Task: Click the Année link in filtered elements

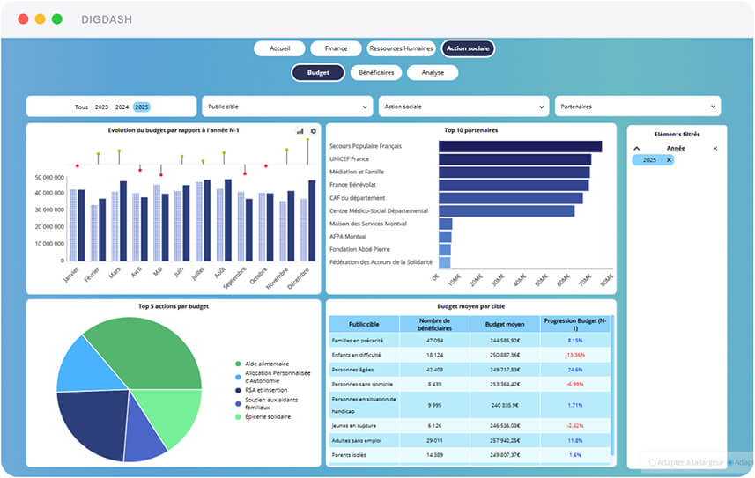Action: 676,148
